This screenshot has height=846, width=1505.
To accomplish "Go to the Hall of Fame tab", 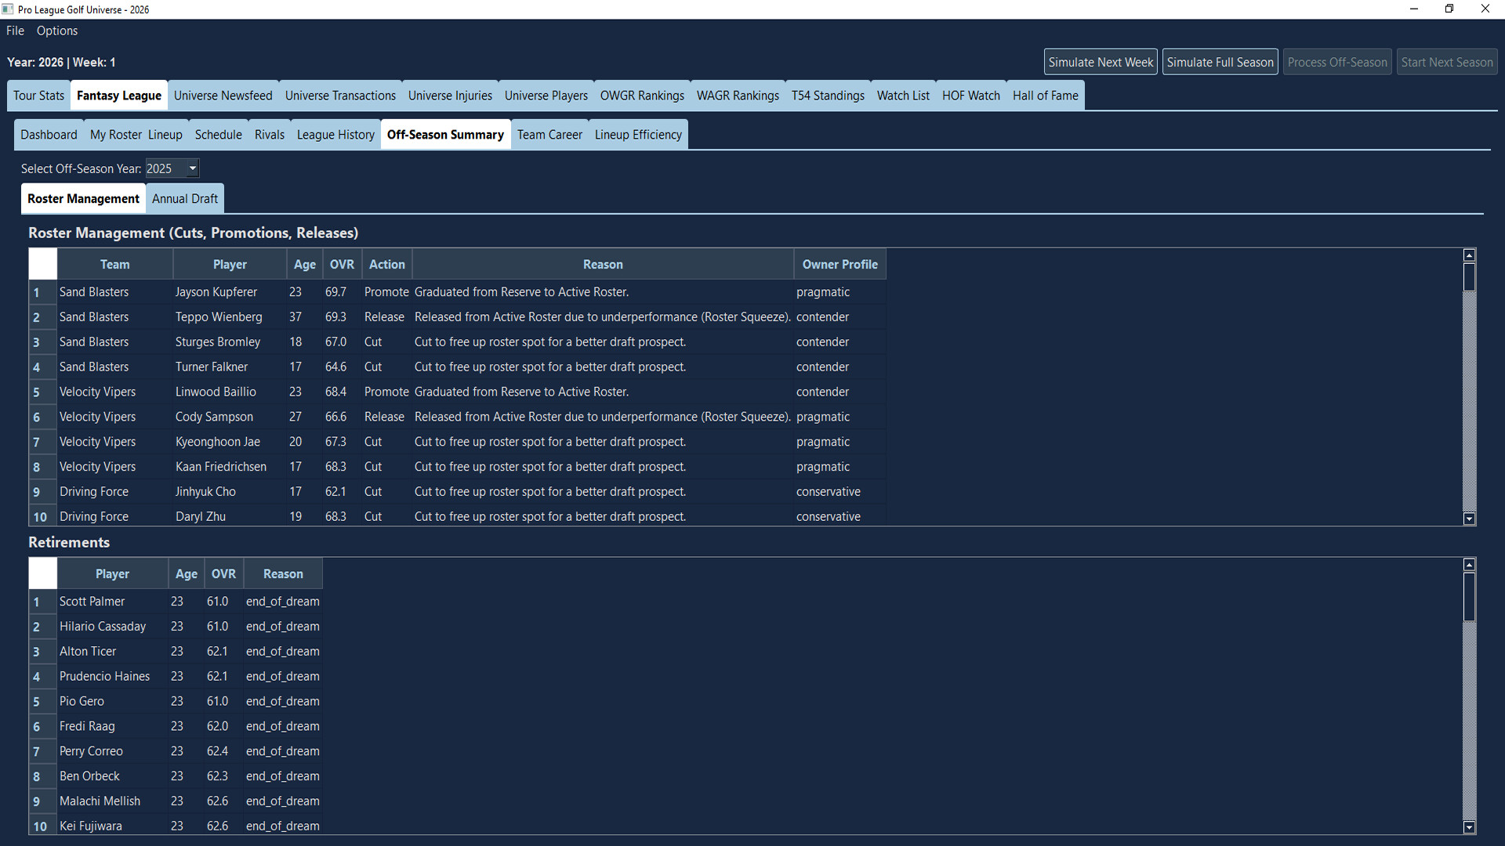I will point(1046,95).
